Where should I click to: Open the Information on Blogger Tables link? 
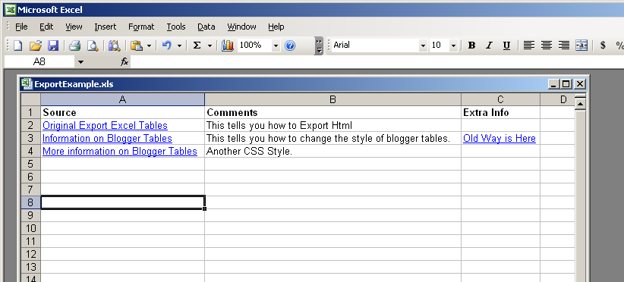coord(107,138)
